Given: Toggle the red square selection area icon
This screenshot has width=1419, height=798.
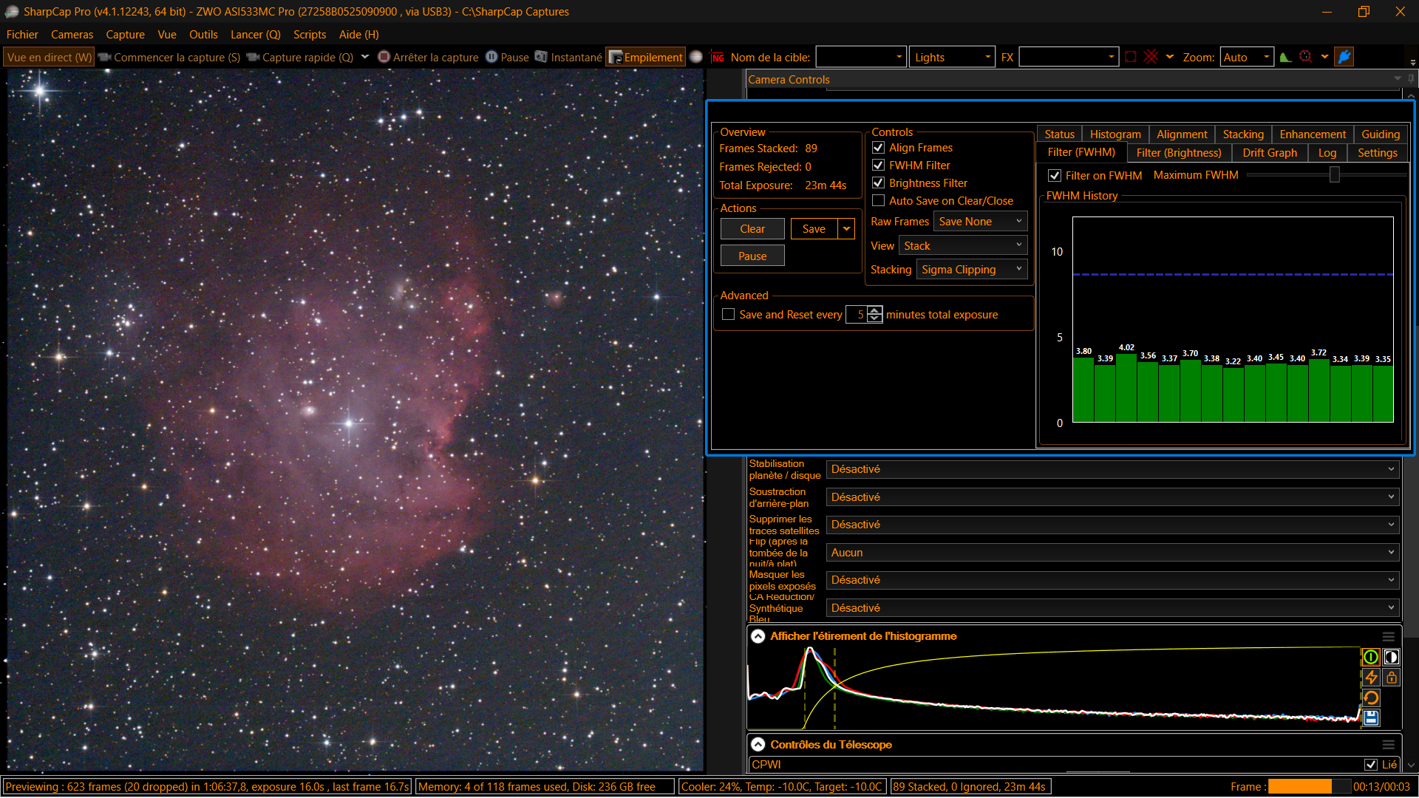Looking at the screenshot, I should [x=1130, y=57].
